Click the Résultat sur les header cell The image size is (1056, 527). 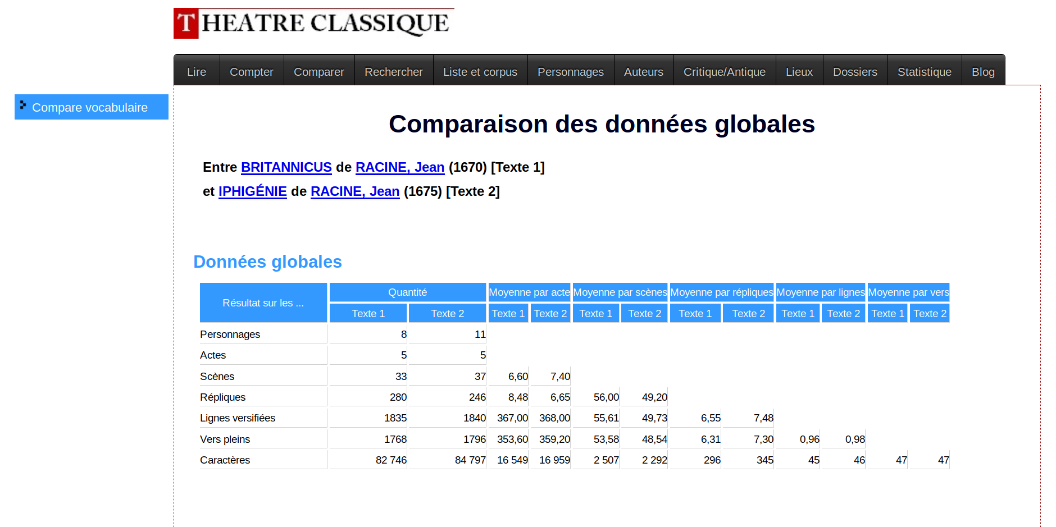(x=263, y=303)
